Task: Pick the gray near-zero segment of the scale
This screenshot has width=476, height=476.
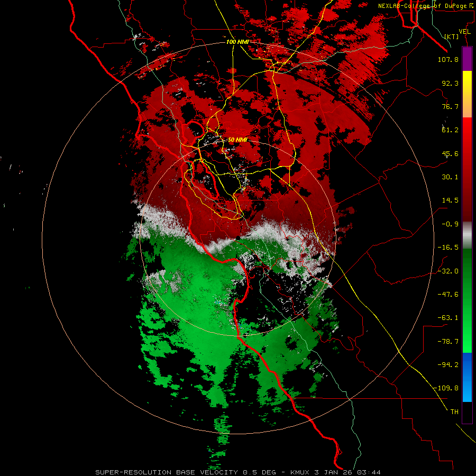Action: (467, 234)
